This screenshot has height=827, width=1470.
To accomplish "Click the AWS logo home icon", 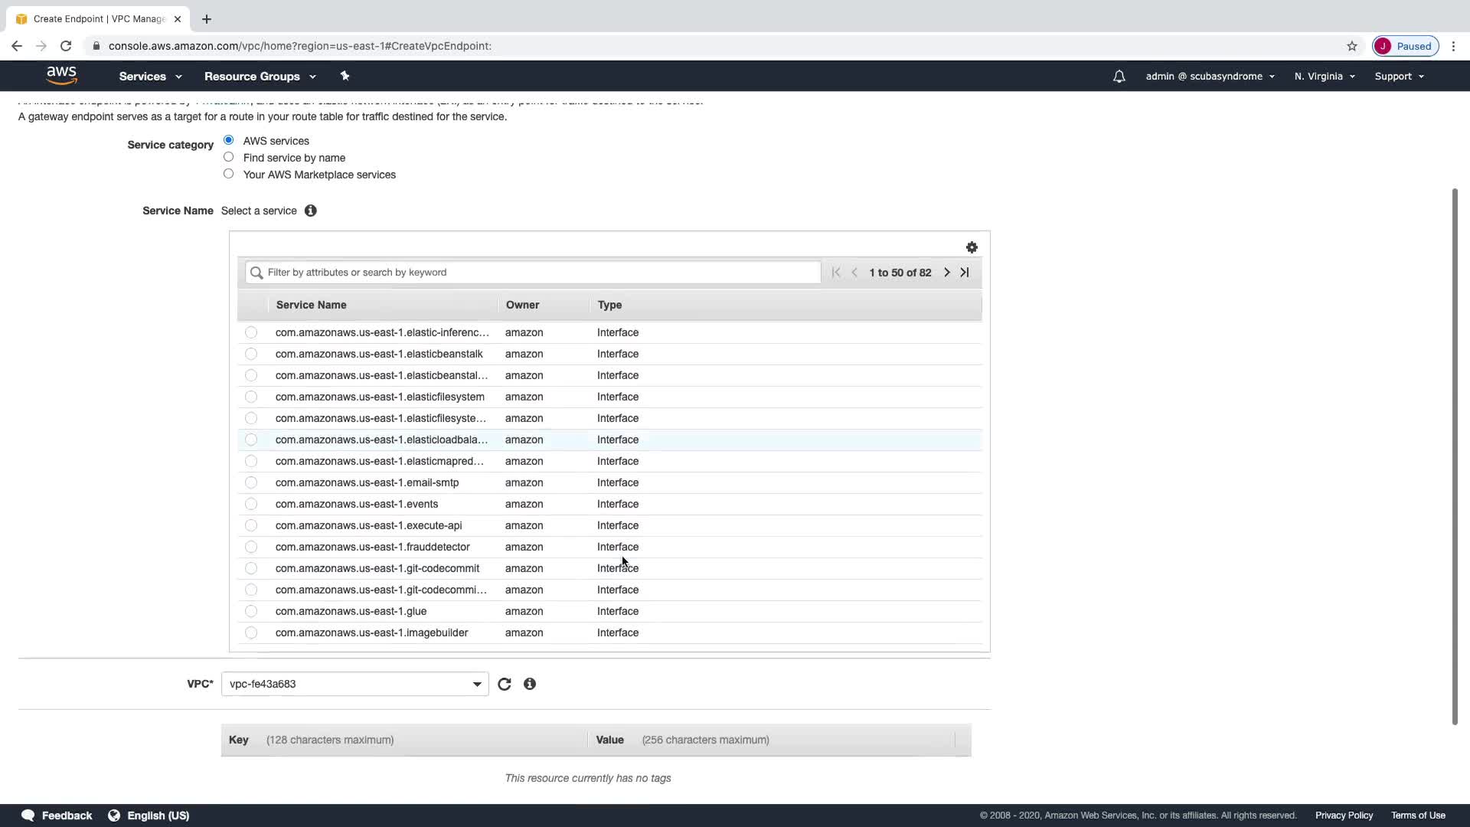I will pyautogui.click(x=61, y=76).
